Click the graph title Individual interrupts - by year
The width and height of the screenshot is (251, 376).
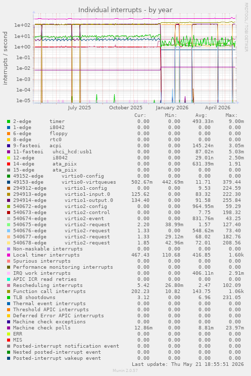point(125,10)
